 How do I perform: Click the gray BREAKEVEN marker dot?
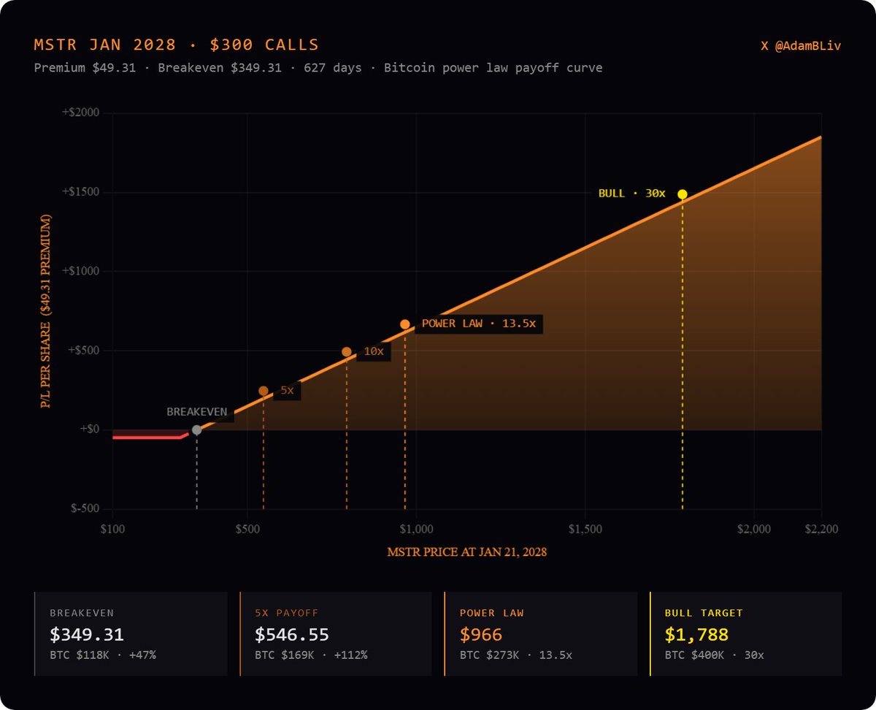pyautogui.click(x=196, y=430)
